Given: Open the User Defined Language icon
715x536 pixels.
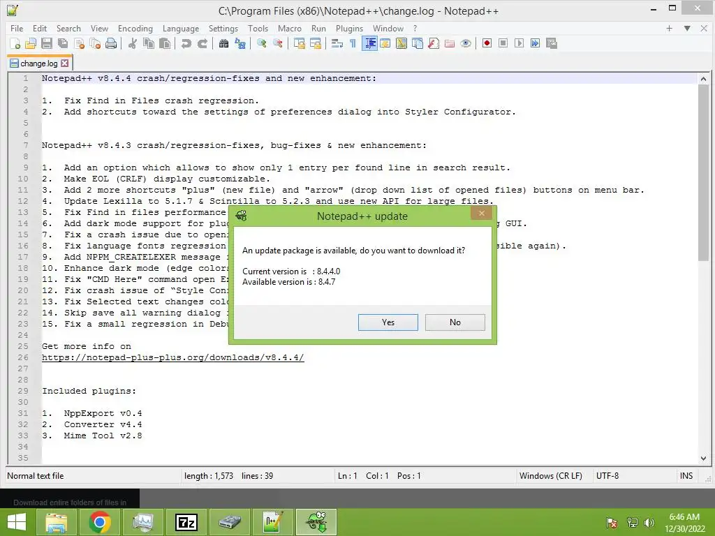Looking at the screenshot, I should [x=385, y=43].
